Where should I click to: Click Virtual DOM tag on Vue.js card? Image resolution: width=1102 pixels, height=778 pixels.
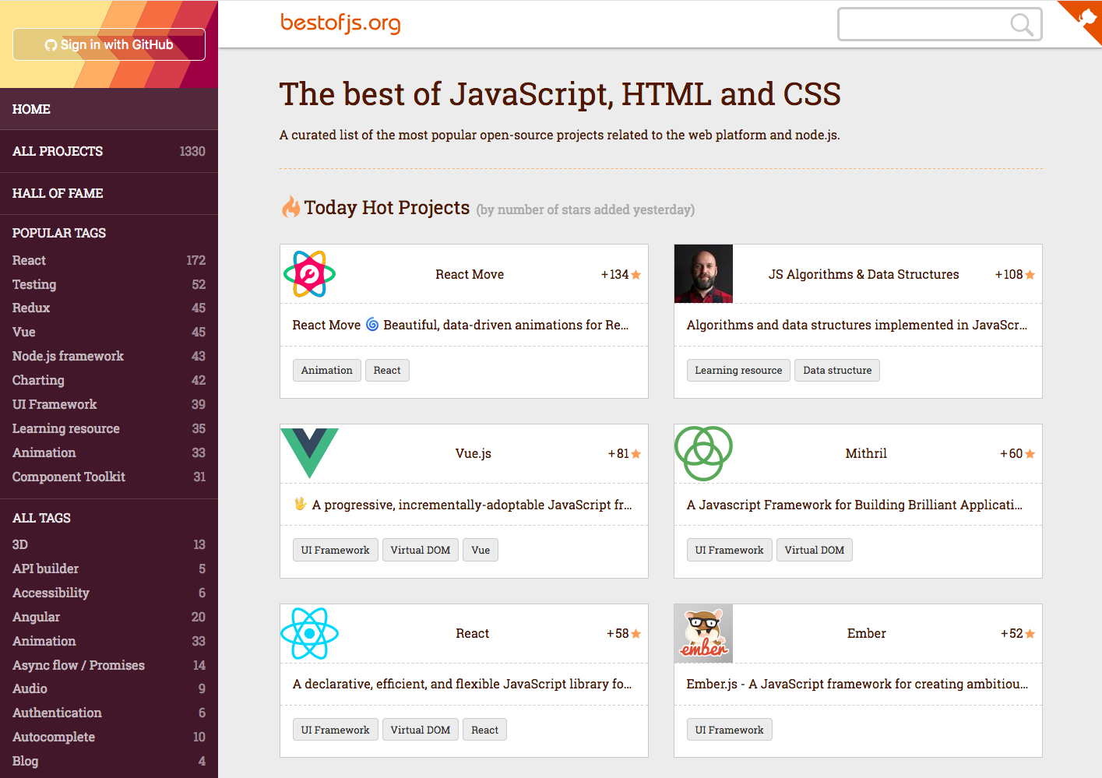421,550
